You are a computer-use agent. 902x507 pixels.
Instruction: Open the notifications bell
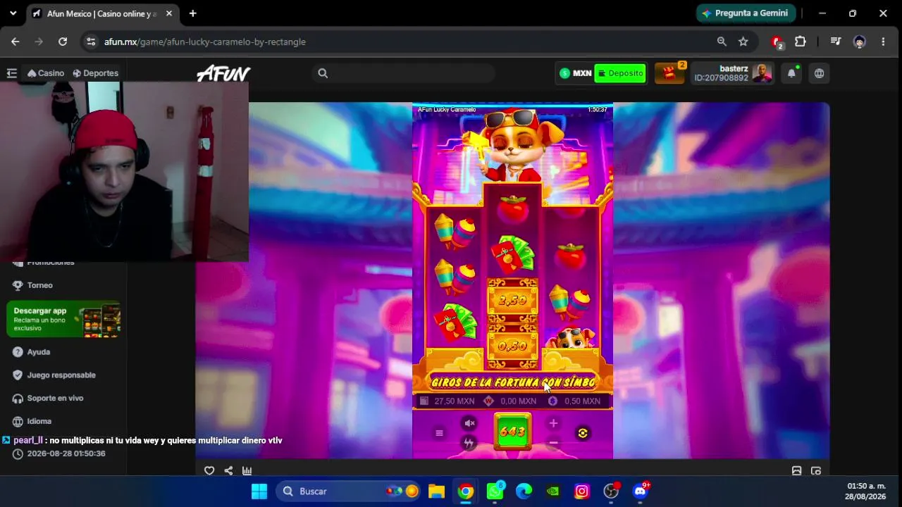(791, 73)
